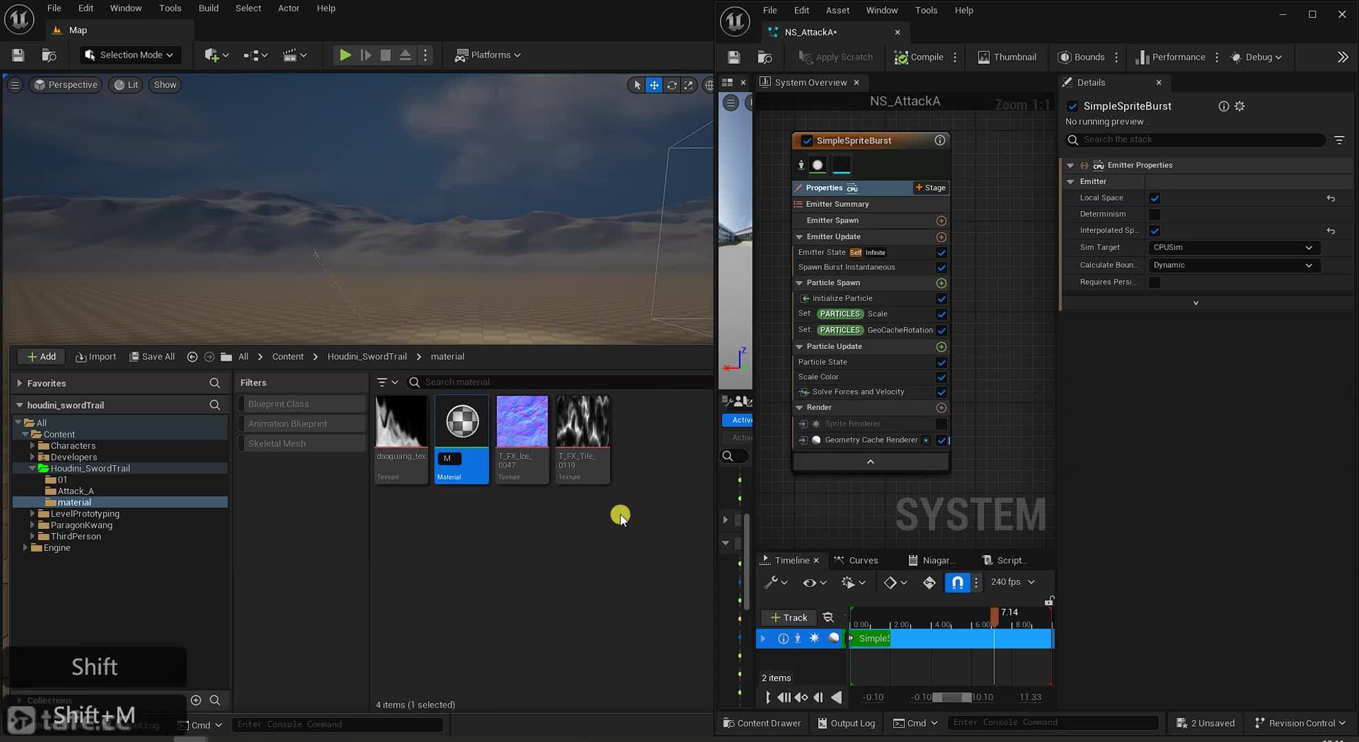
Task: Select the rotate gizmo tool in viewport
Action: (x=671, y=85)
